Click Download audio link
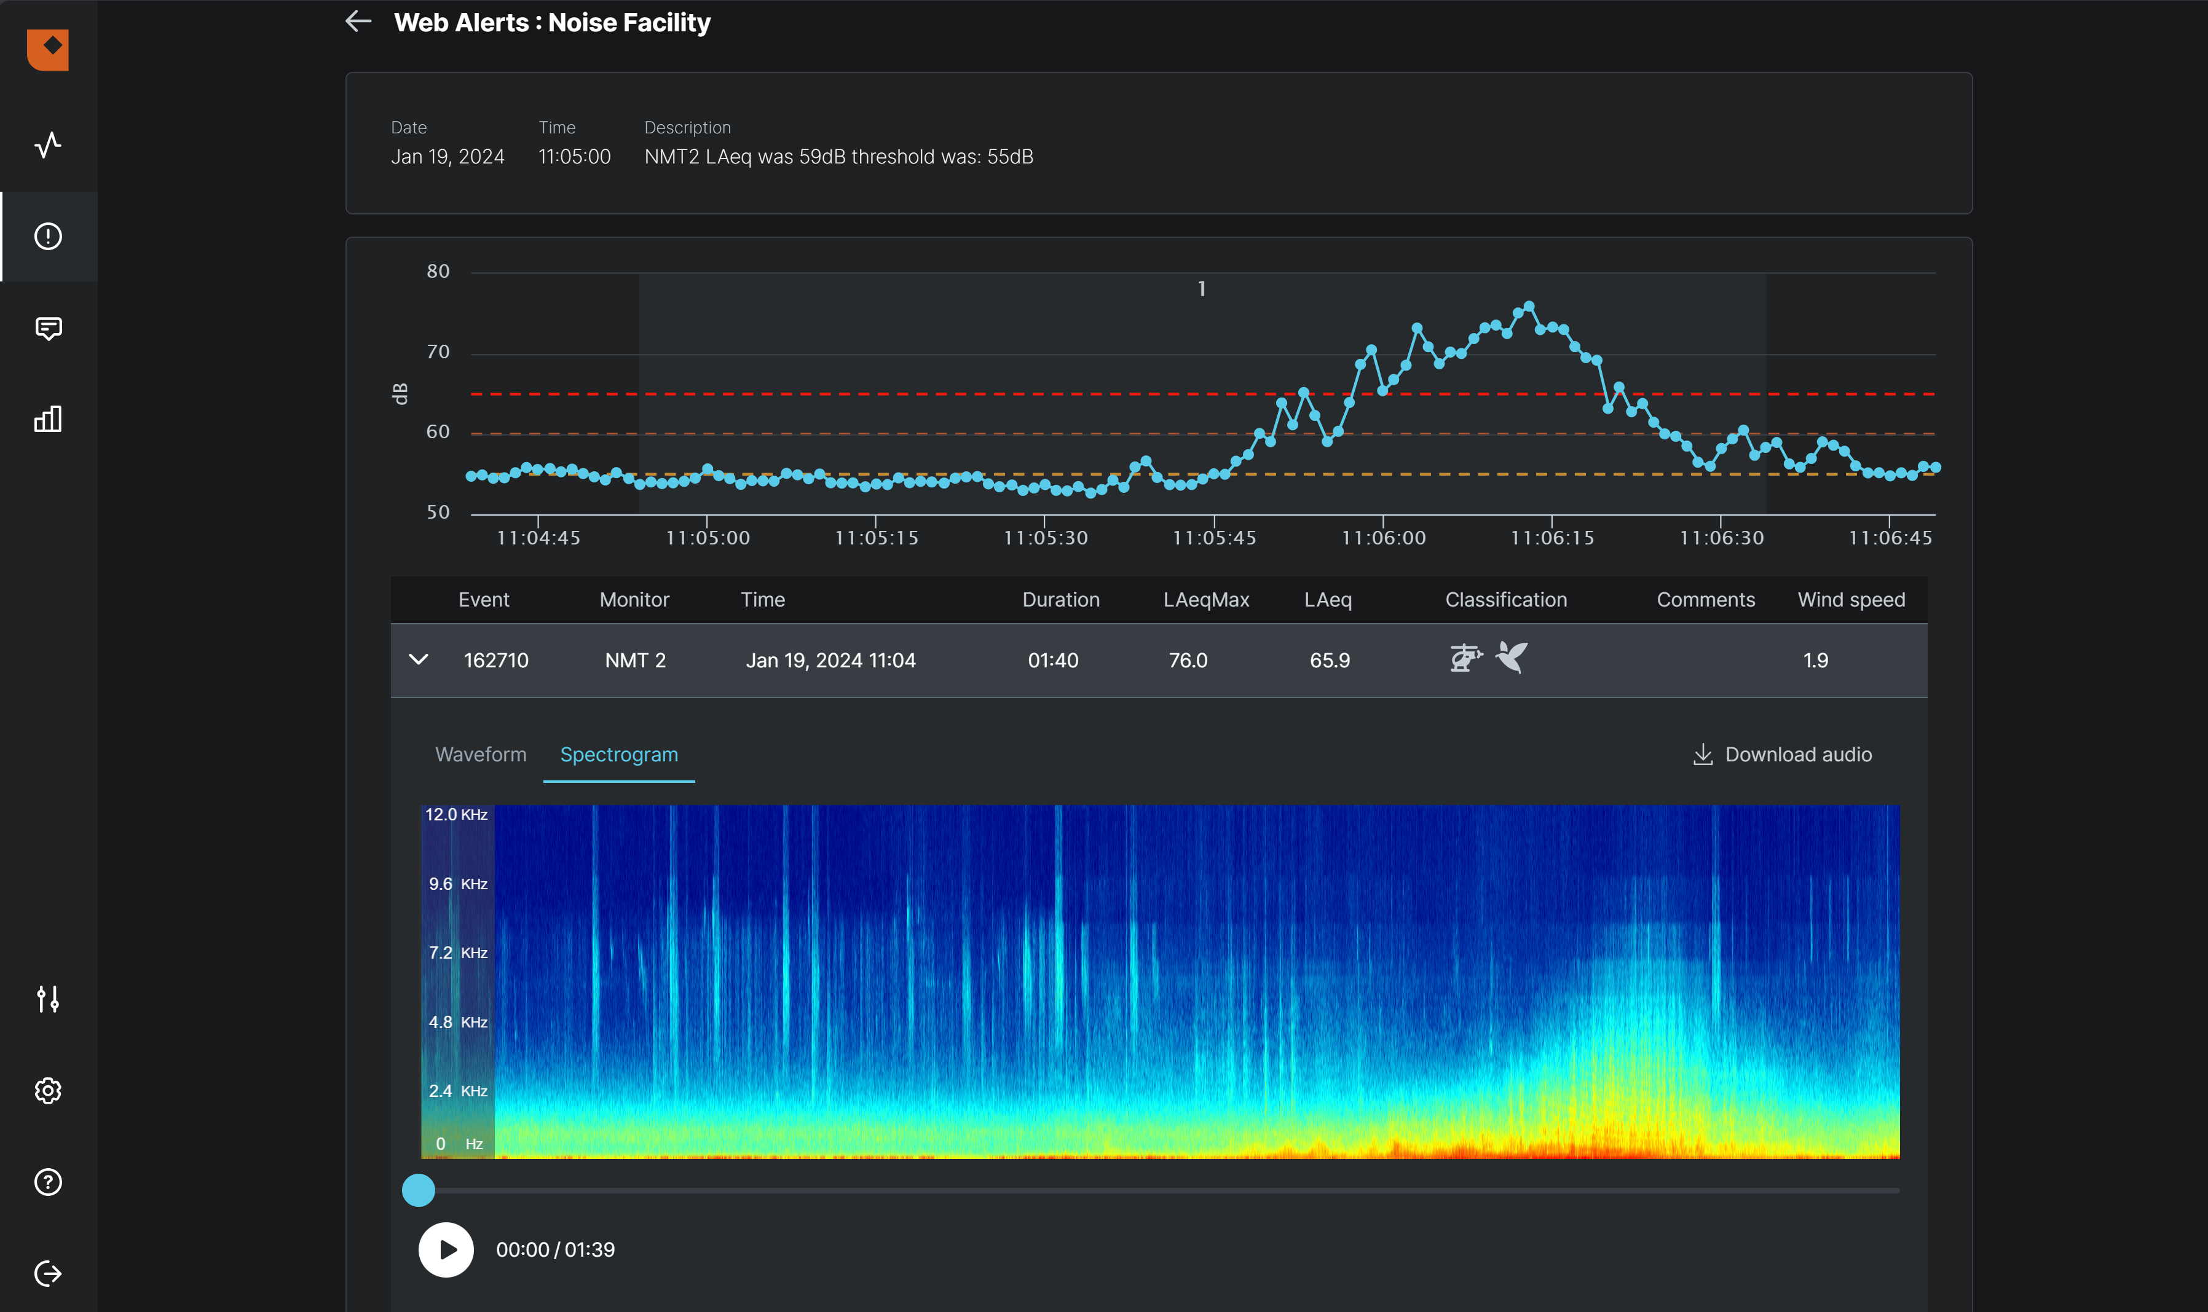This screenshot has height=1312, width=2208. click(x=1782, y=754)
